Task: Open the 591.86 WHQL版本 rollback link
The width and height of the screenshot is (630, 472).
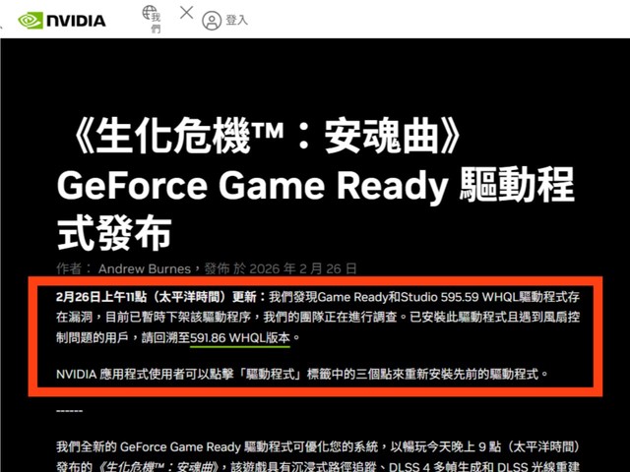Action: 241,337
